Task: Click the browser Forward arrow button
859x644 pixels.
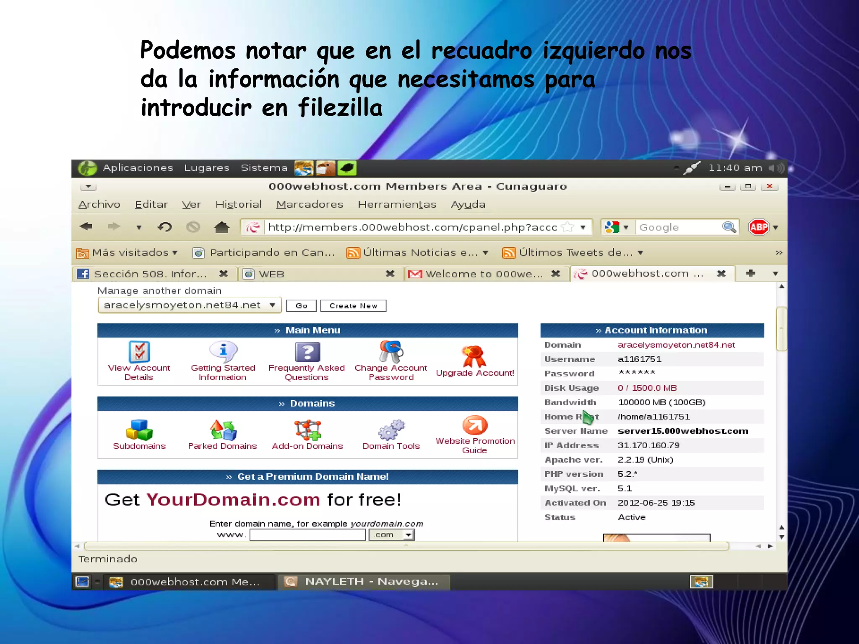Action: tap(114, 227)
